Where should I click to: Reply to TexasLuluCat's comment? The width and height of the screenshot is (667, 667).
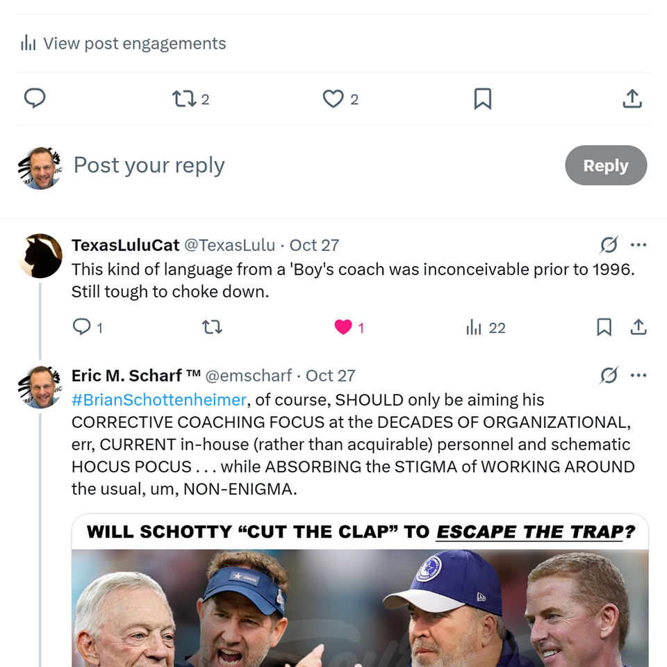[x=82, y=327]
